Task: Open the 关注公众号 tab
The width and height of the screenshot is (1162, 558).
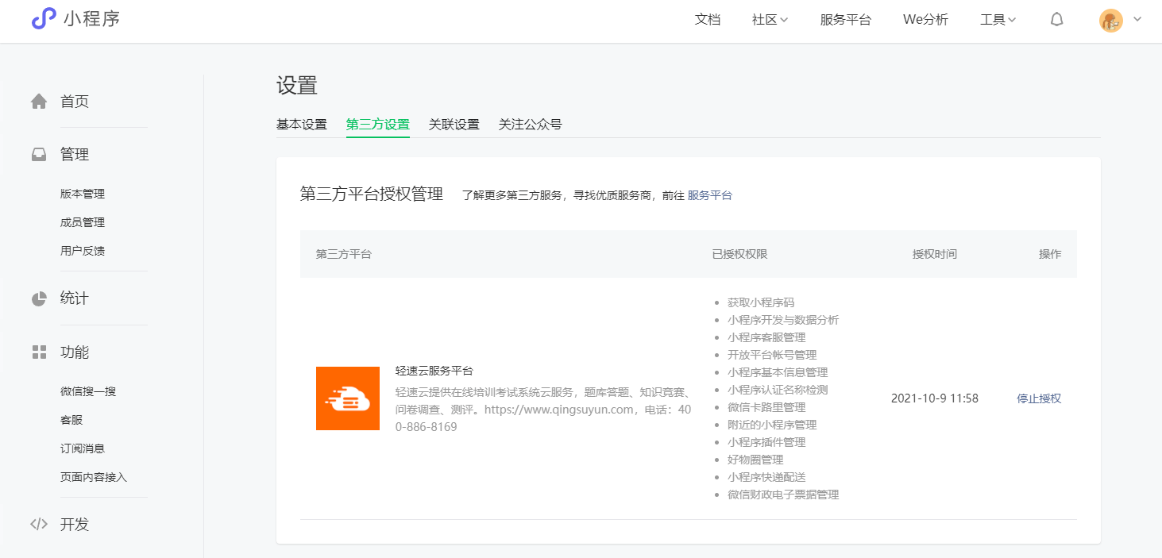Action: 531,125
